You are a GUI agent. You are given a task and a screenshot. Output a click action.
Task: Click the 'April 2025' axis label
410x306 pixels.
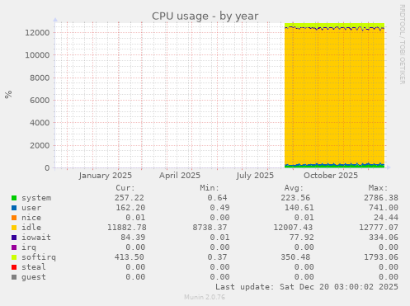pos(180,176)
